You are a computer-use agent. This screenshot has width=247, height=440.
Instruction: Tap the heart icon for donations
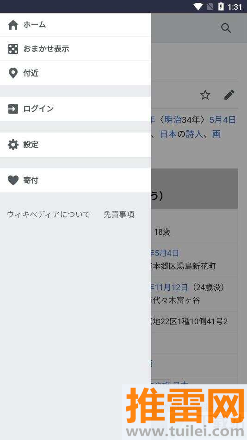(x=13, y=180)
